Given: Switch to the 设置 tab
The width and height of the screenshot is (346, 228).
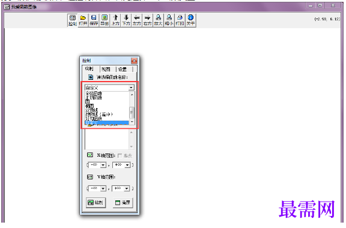Looking at the screenshot, I should point(123,69).
